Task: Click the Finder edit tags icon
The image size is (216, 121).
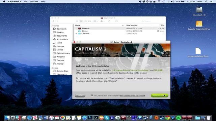Action: (116, 21)
